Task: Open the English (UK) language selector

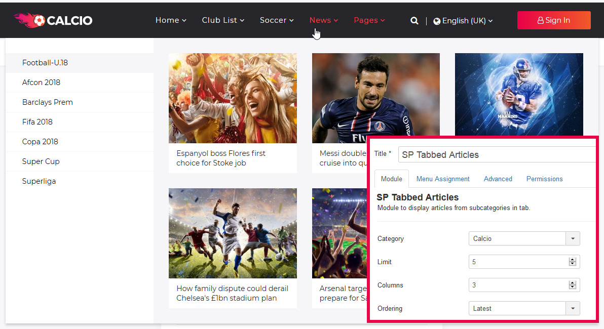Action: pyautogui.click(x=463, y=21)
